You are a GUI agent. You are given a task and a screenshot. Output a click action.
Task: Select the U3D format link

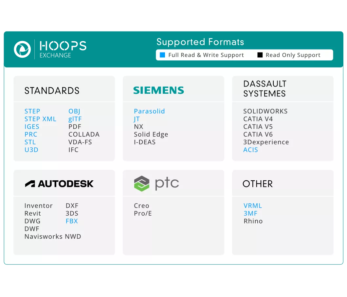[31, 150]
